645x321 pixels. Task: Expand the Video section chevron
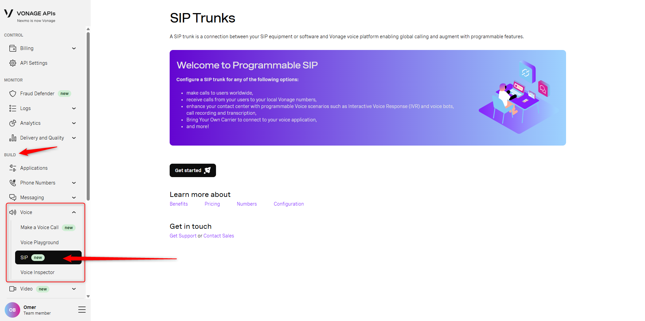pos(74,289)
